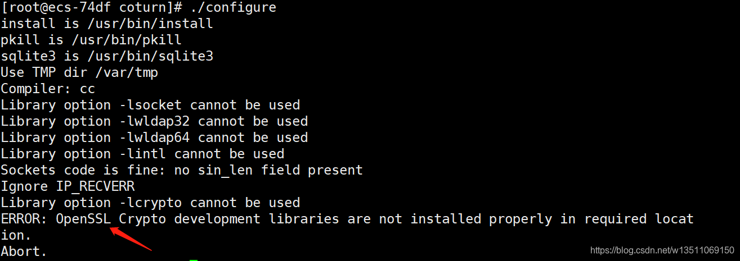Click the green terminal cursor block
Image resolution: width=740 pixels, height=261 pixels.
194,260
